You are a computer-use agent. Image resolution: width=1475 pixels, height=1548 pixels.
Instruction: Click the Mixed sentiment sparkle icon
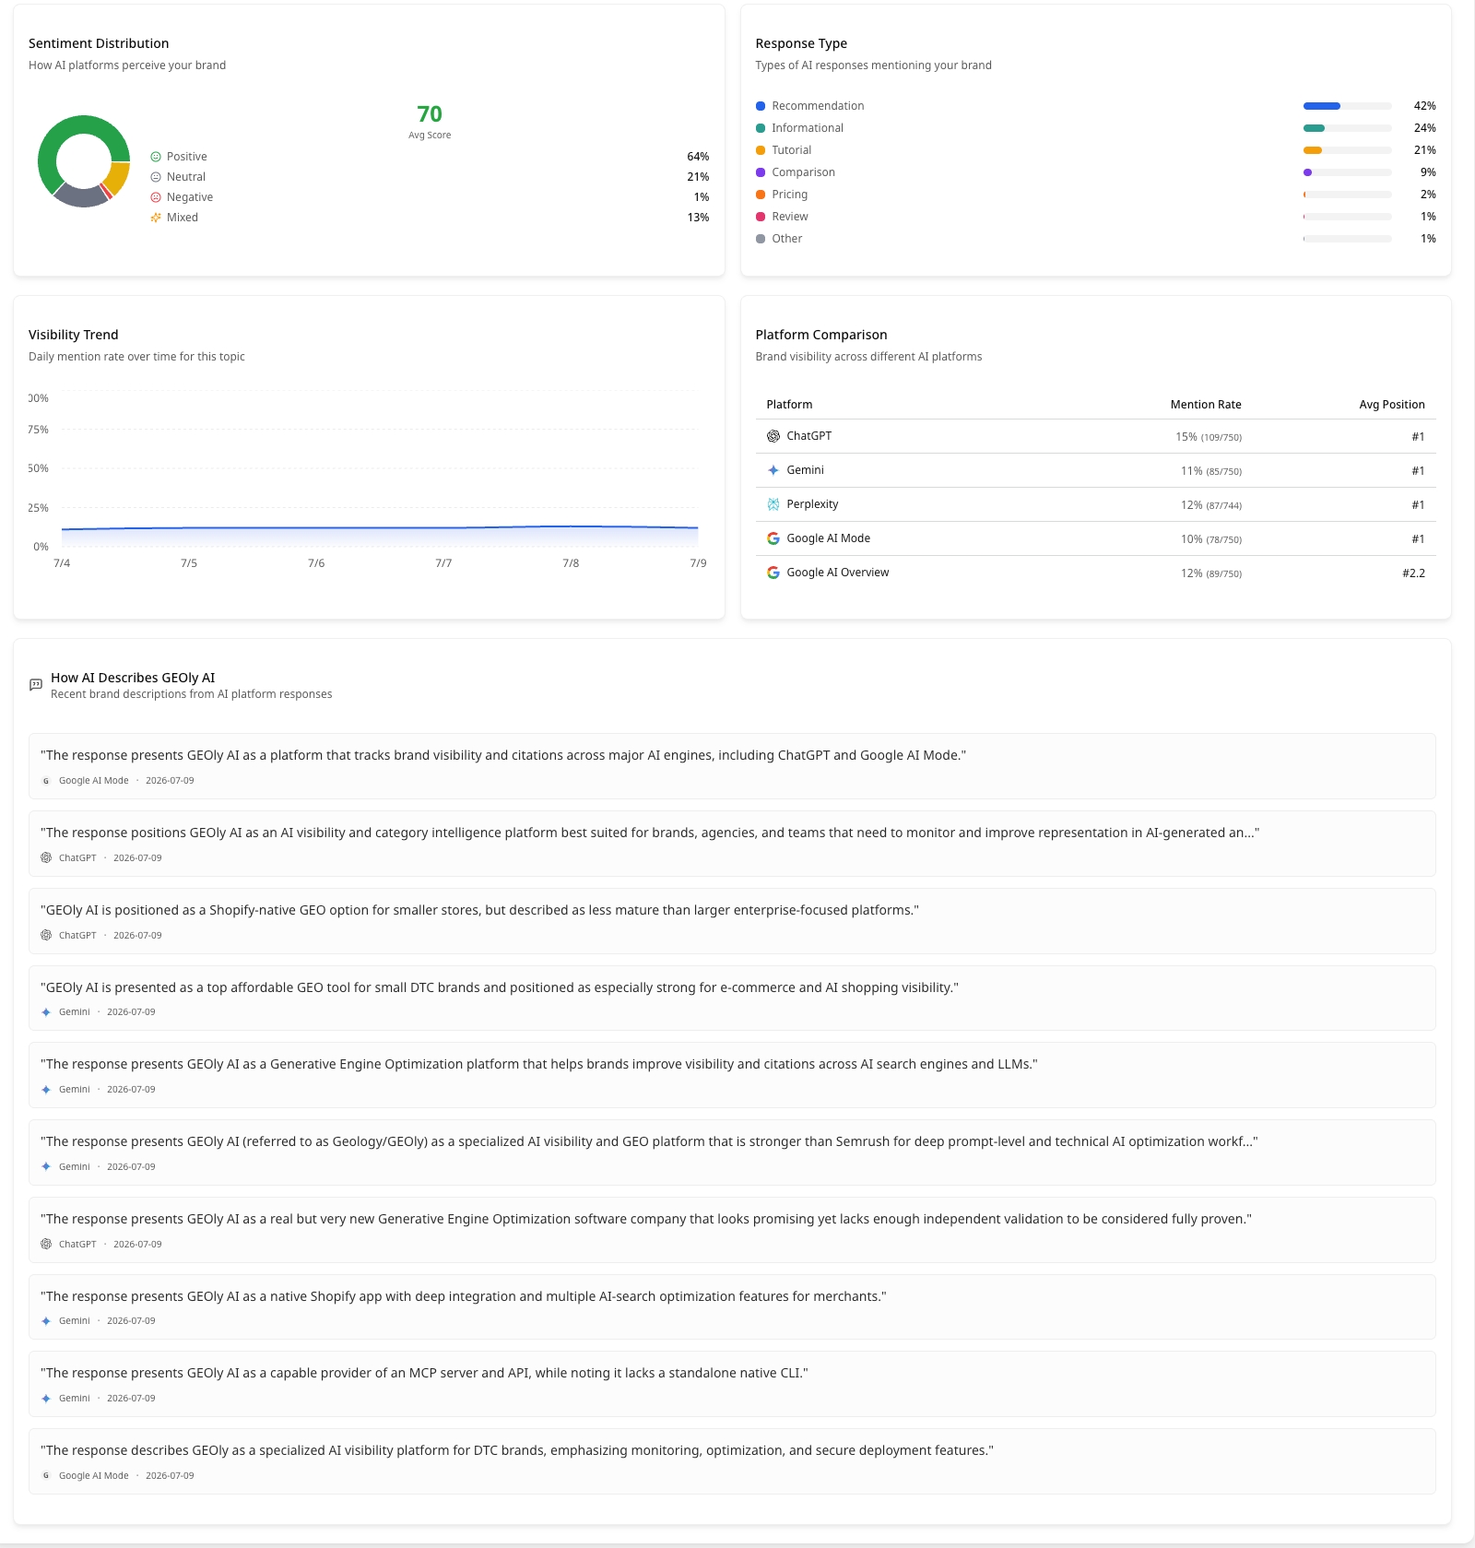(x=156, y=218)
